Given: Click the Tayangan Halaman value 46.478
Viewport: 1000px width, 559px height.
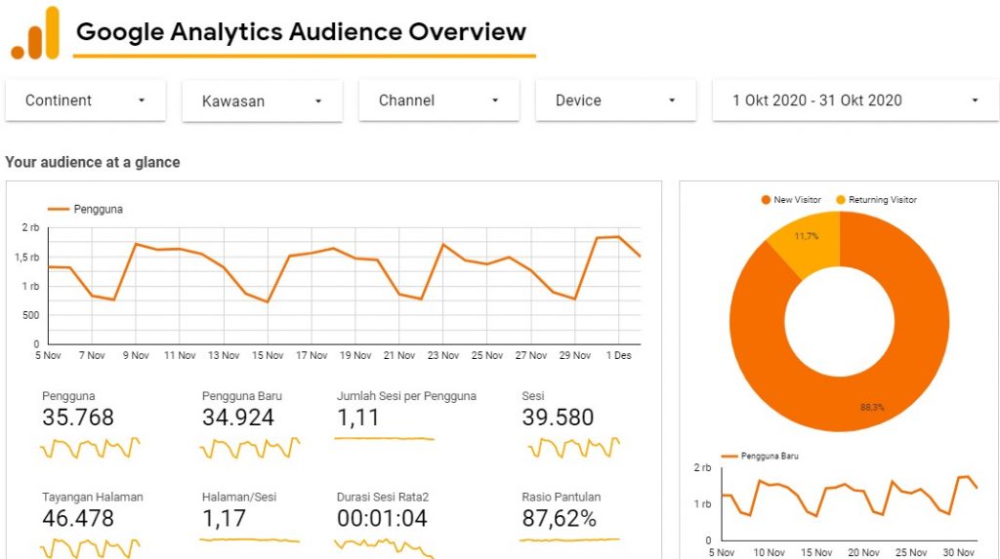Looking at the screenshot, I should [78, 518].
